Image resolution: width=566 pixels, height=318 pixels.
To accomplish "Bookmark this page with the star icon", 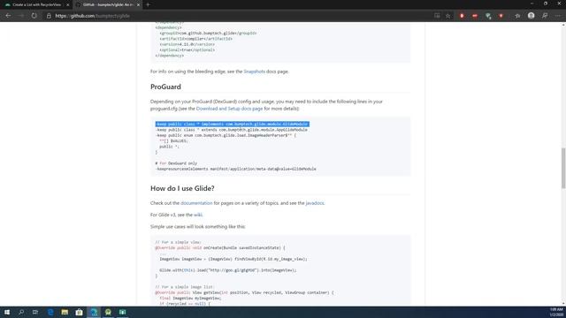I will 448,16.
